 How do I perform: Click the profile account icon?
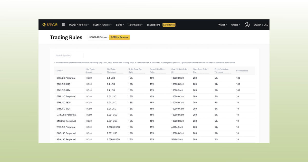pos(247,25)
